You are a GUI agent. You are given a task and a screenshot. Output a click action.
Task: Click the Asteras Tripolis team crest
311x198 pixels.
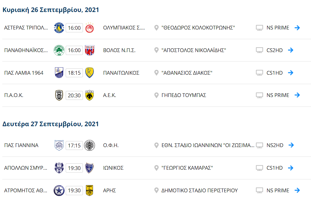click(x=59, y=28)
